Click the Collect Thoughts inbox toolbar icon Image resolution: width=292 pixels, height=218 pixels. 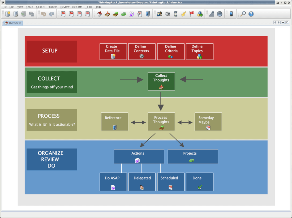(107, 14)
